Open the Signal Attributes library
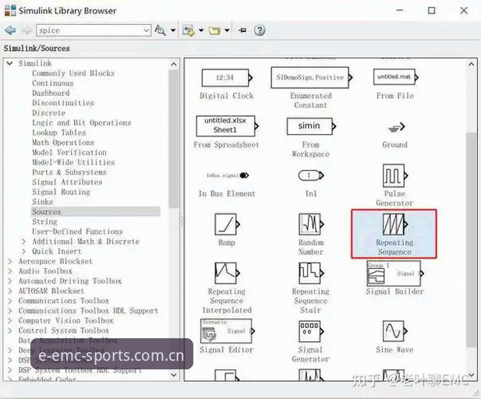 [67, 182]
